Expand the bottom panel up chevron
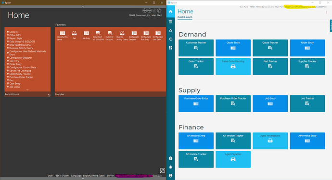This screenshot has width=332, height=180. pyautogui.click(x=83, y=179)
